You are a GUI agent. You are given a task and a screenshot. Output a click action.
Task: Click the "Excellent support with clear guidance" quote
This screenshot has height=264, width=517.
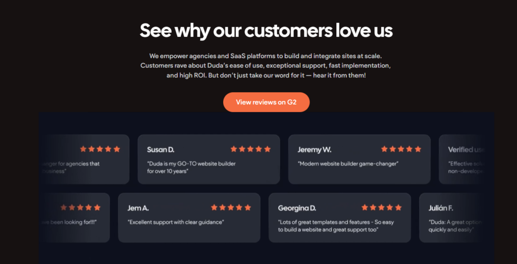point(176,222)
